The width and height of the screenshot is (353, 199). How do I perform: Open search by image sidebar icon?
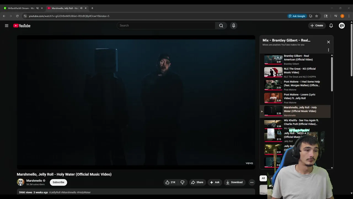coord(326,16)
